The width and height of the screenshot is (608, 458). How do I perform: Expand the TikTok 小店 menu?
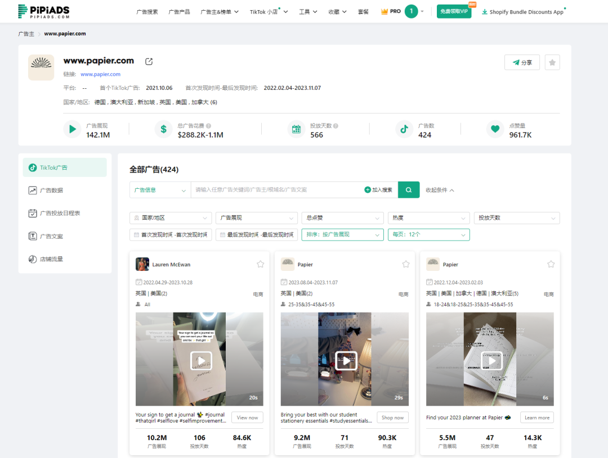[269, 12]
